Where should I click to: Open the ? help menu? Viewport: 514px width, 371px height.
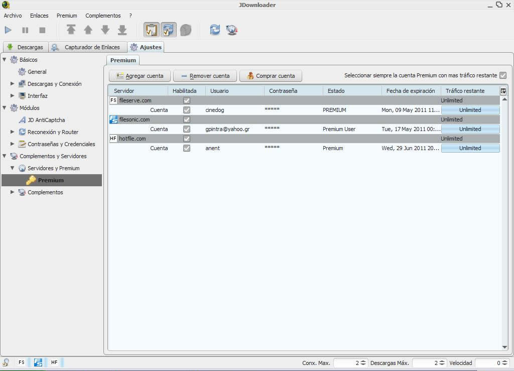point(131,16)
